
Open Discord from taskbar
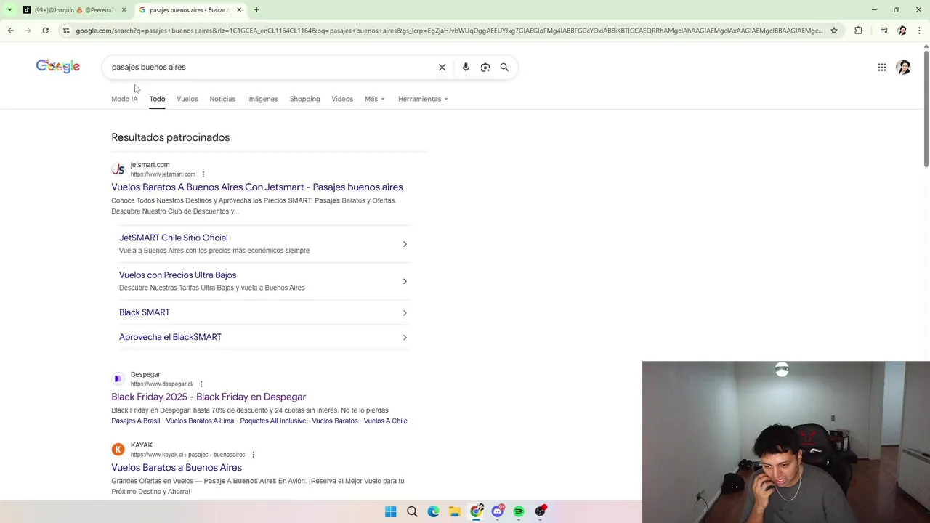pos(497,511)
